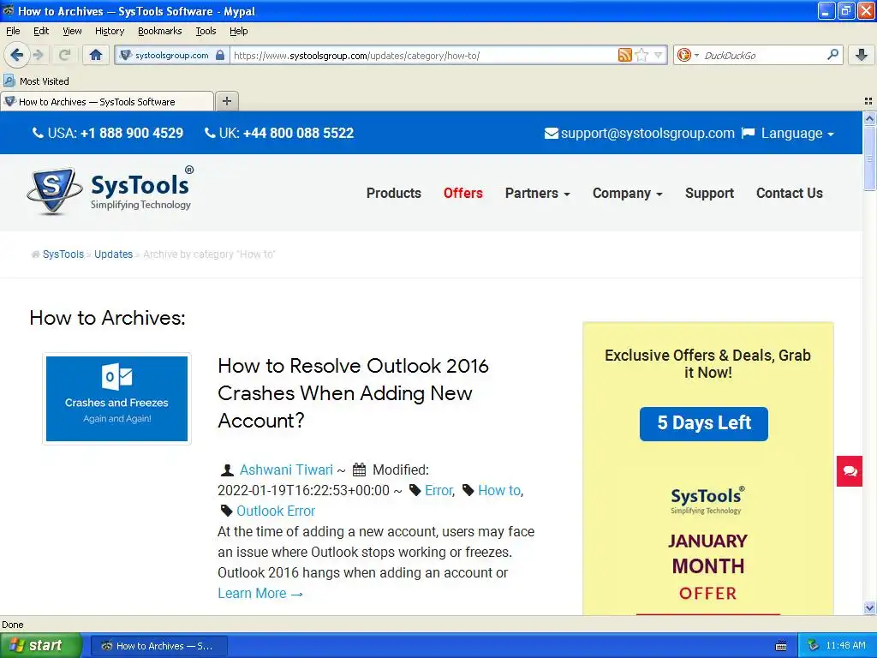
Task: Click the Learn More link
Action: click(260, 594)
